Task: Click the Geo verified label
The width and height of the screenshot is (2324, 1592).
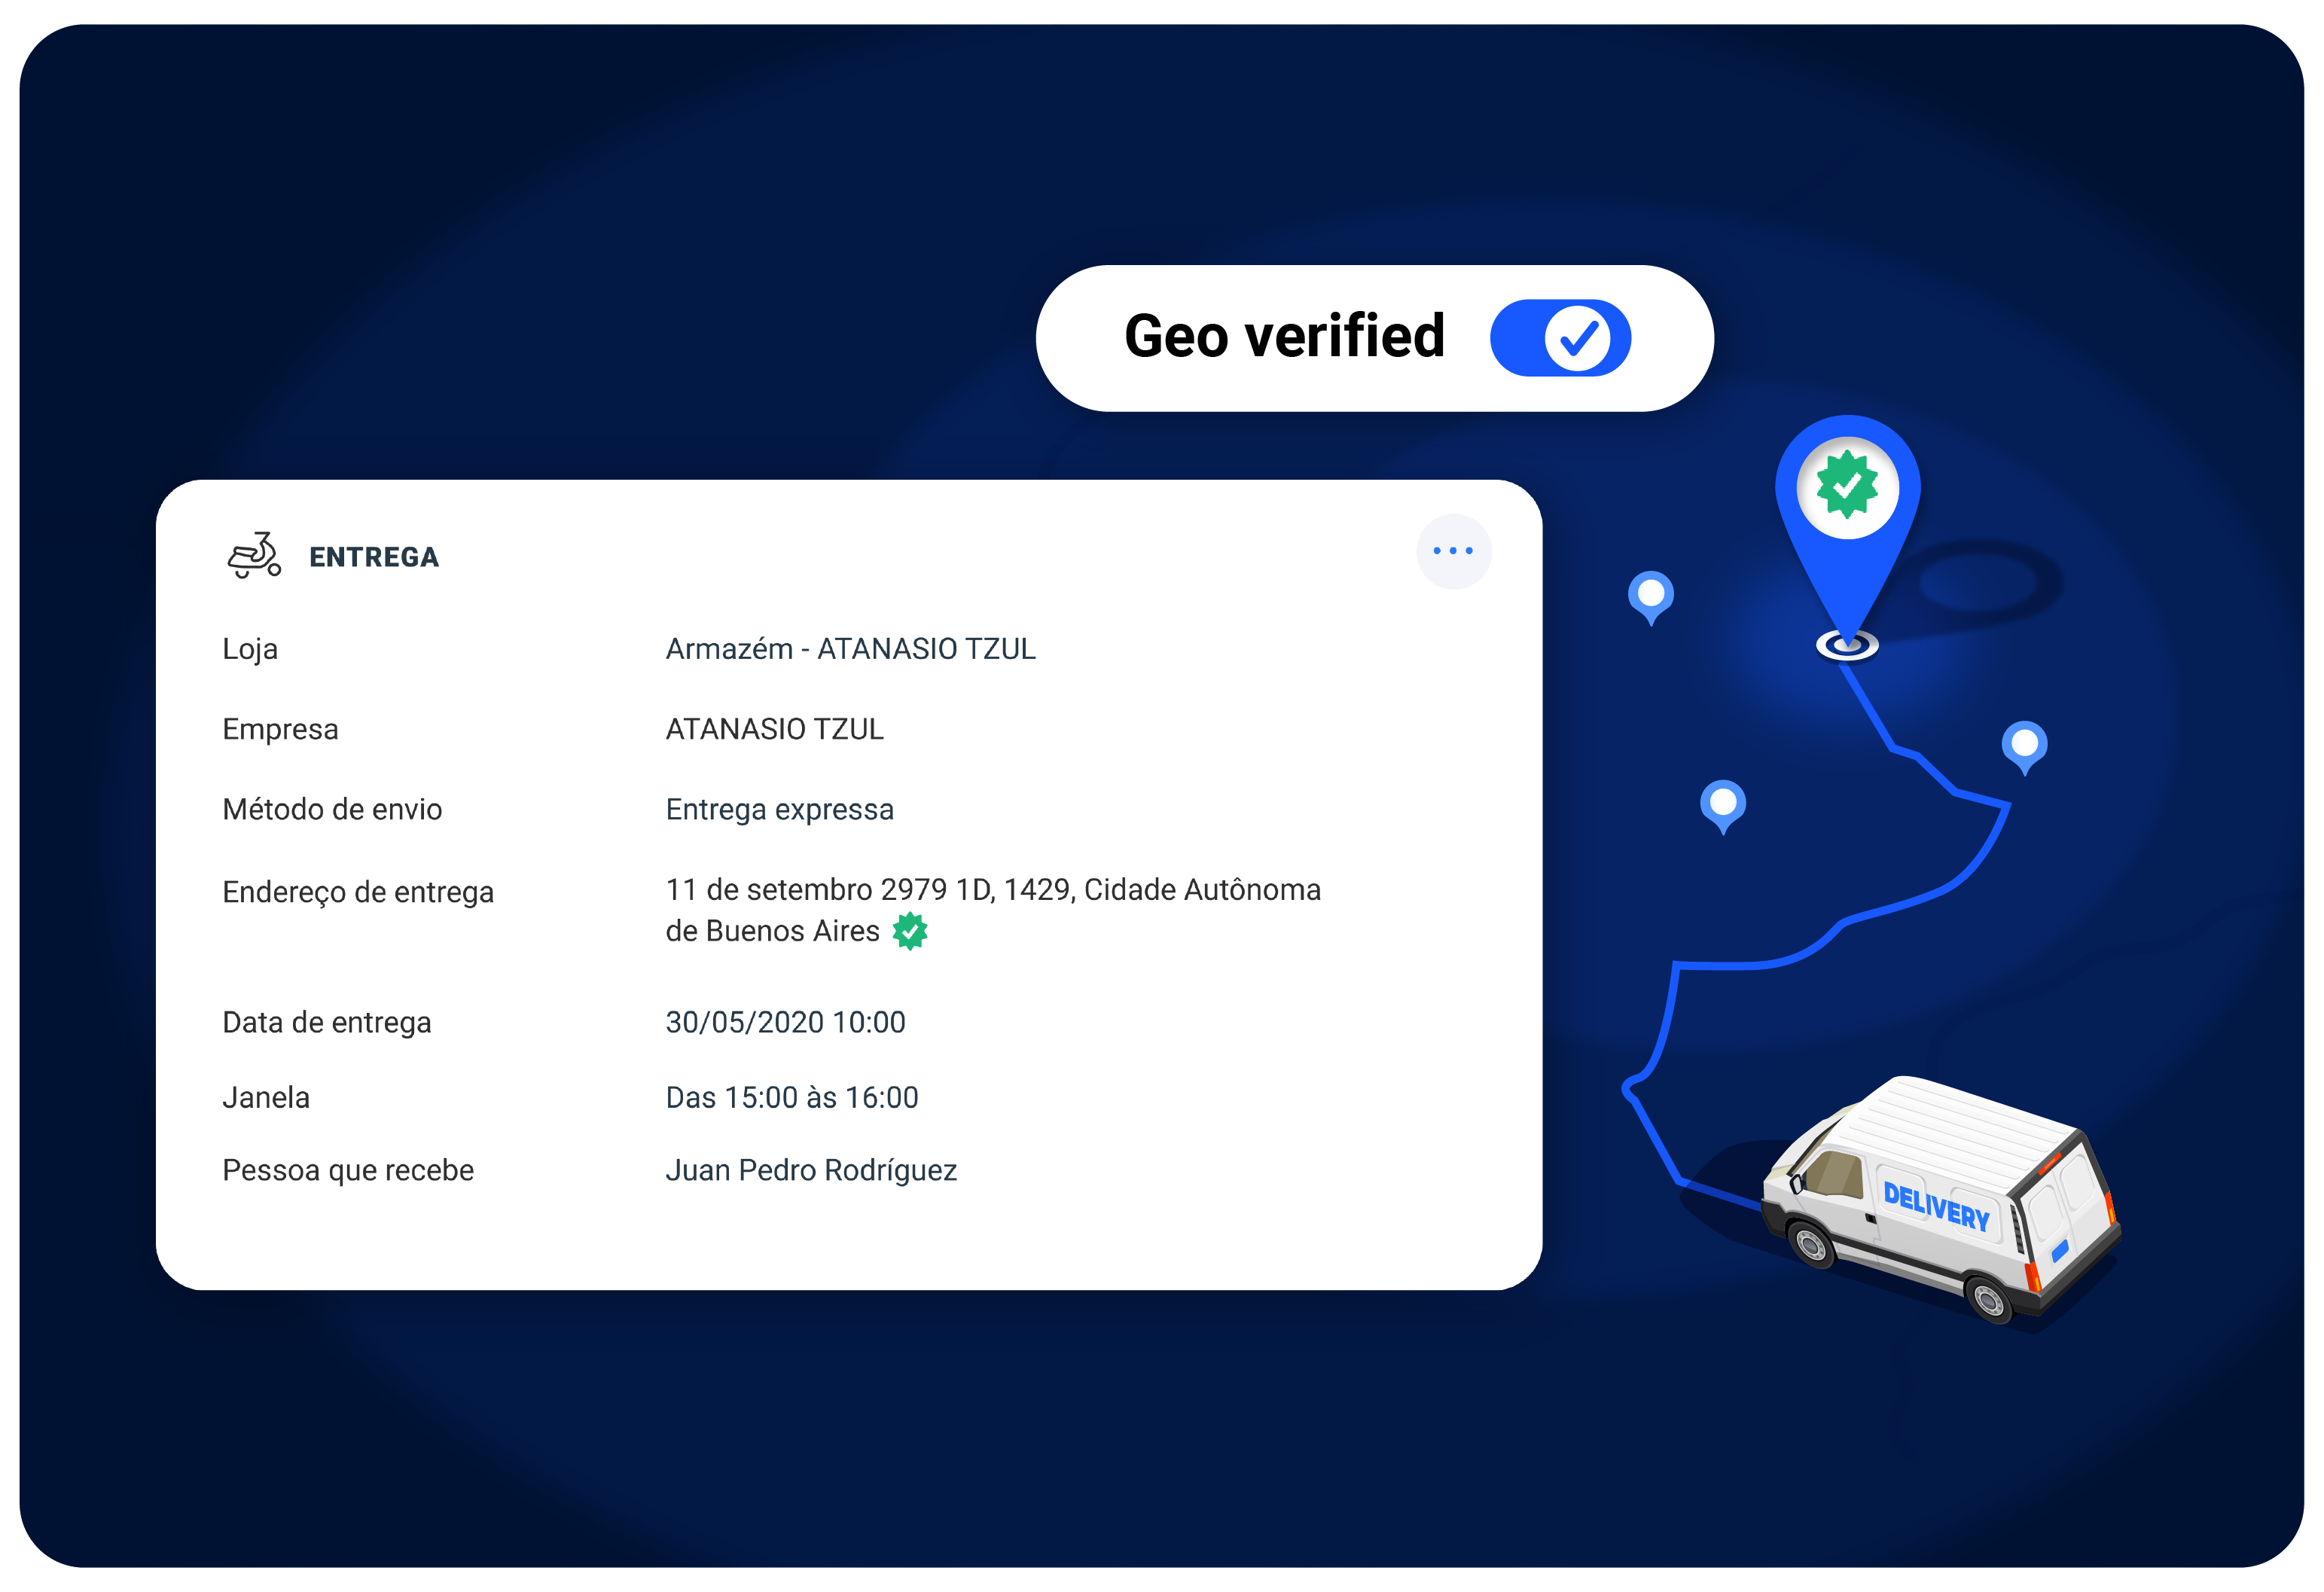Action: pyautogui.click(x=1284, y=336)
